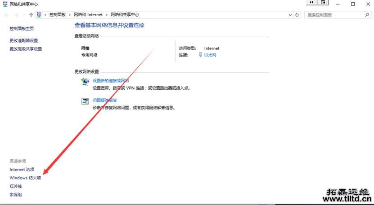The width and height of the screenshot is (374, 205).
Task: Minimize the window
Action: 338,4
